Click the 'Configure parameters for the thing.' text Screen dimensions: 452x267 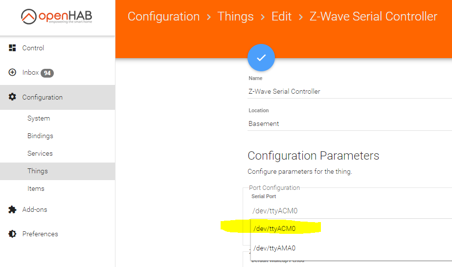coord(300,171)
